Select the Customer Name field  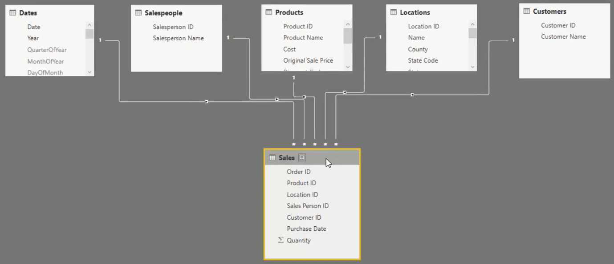tap(563, 36)
